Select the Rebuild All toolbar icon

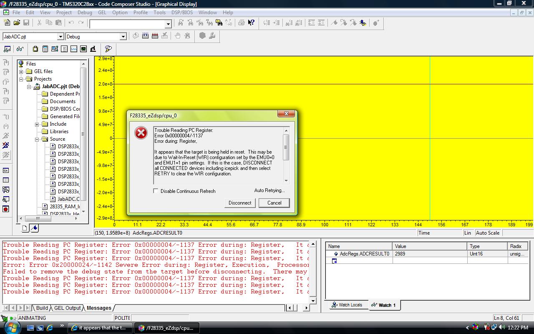pos(155,36)
